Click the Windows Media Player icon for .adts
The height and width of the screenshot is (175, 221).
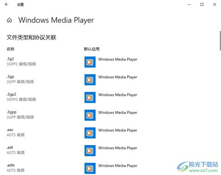click(x=90, y=168)
